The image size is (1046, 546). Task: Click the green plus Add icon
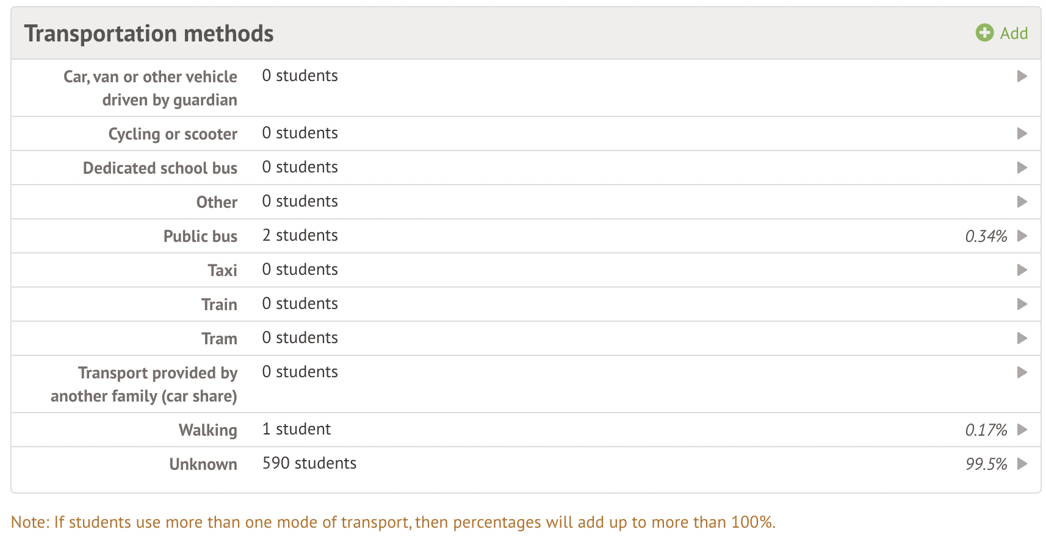(x=984, y=33)
